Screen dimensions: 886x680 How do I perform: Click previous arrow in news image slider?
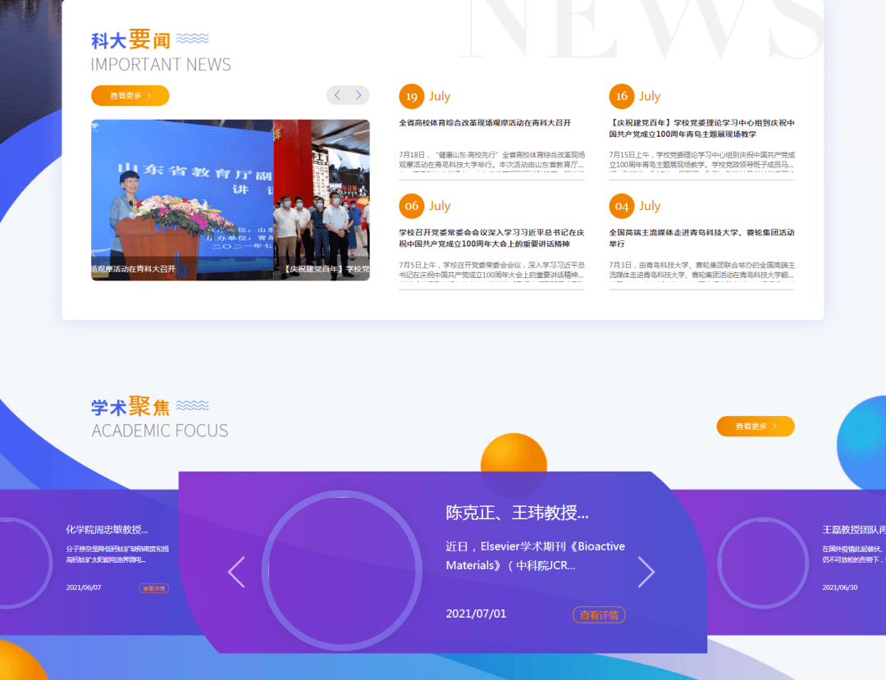point(337,95)
